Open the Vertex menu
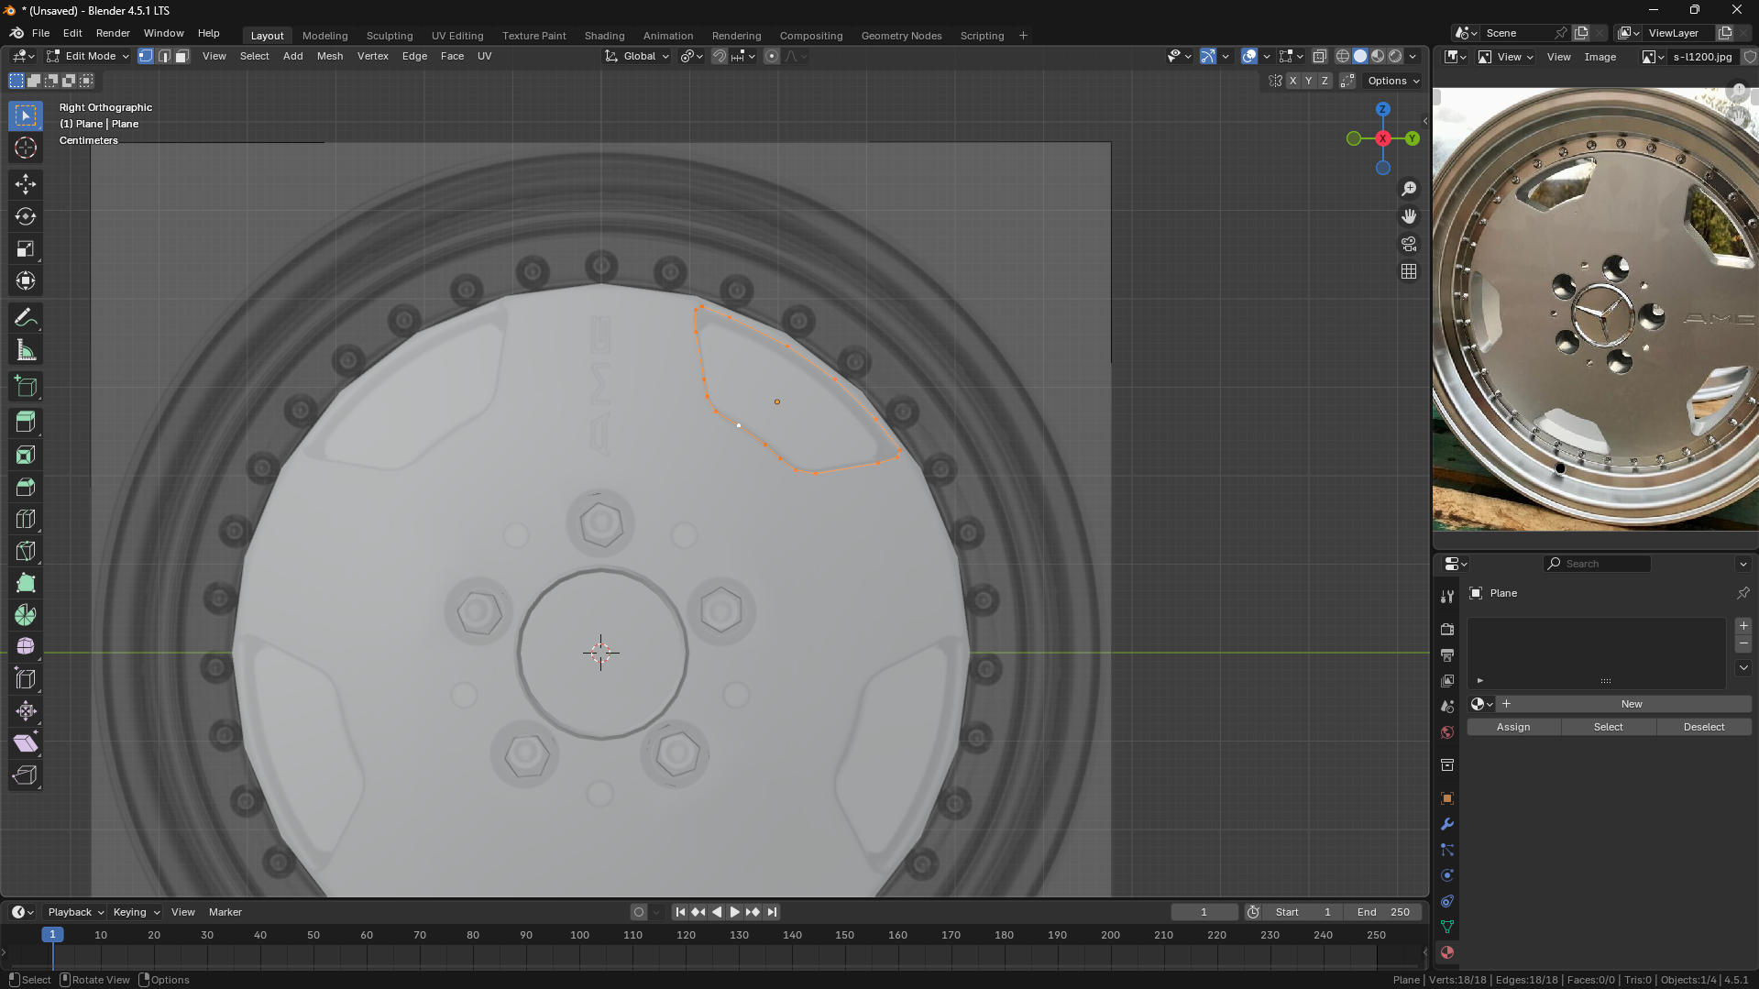This screenshot has height=989, width=1759. [373, 56]
